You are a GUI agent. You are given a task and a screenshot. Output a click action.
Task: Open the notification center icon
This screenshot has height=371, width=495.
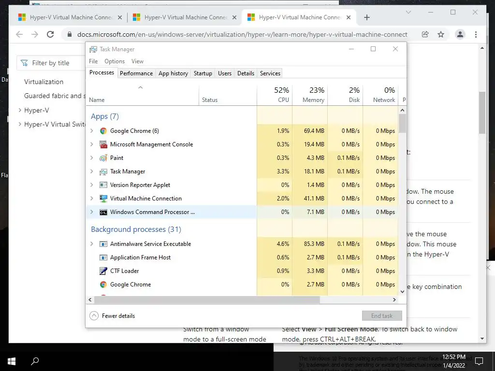click(479, 361)
